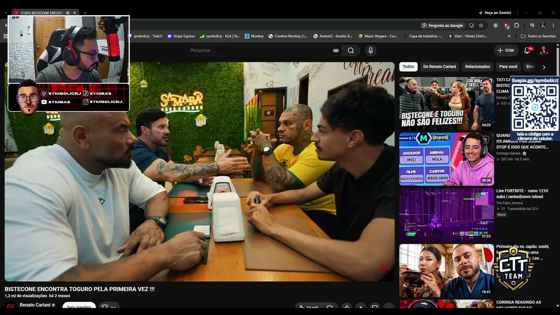560x315 pixels.
Task: Open the Stripe Express bookmark
Action: point(181,36)
